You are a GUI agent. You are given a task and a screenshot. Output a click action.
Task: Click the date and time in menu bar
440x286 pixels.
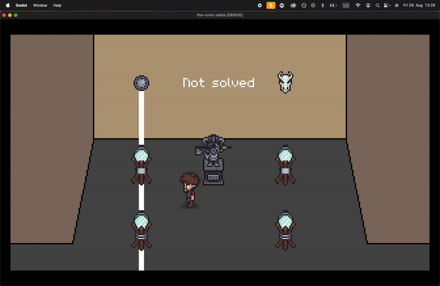tap(419, 5)
